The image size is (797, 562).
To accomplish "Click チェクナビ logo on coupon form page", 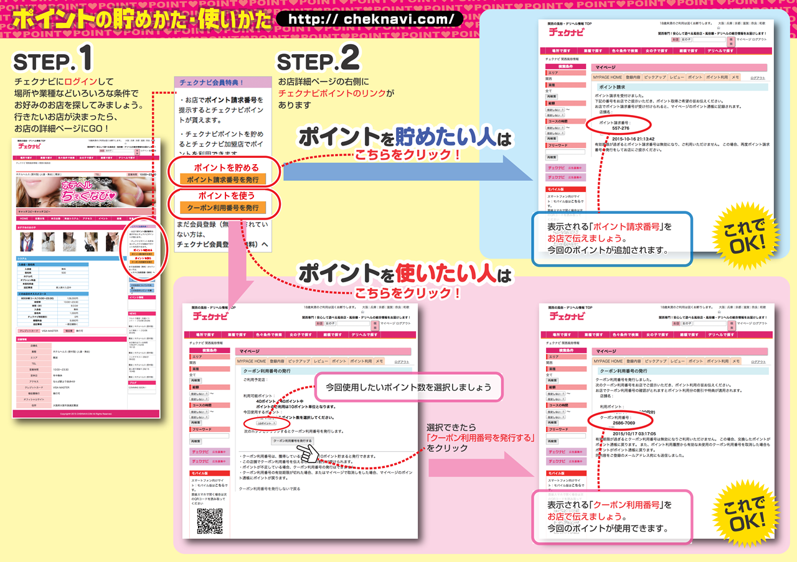I will [x=210, y=316].
